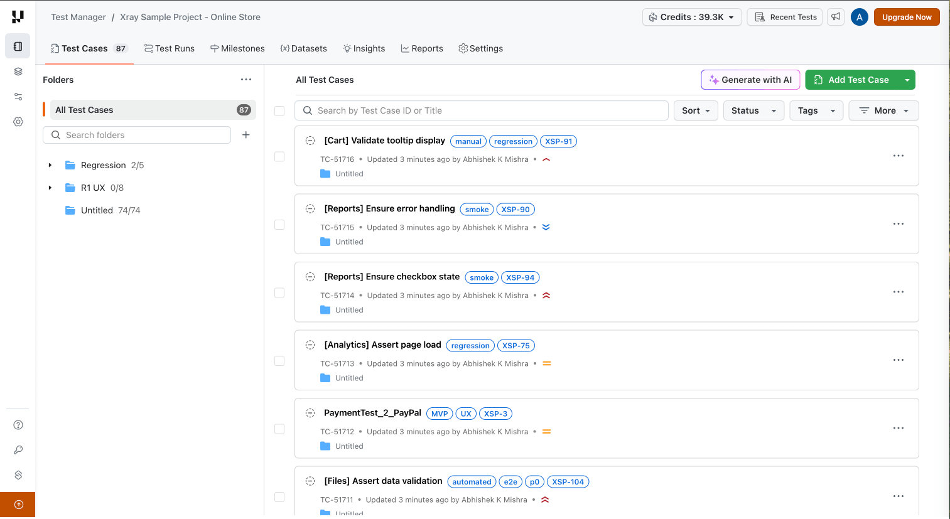The width and height of the screenshot is (950, 519).
Task: Open options for Ensure checkbox state case
Action: point(899,292)
